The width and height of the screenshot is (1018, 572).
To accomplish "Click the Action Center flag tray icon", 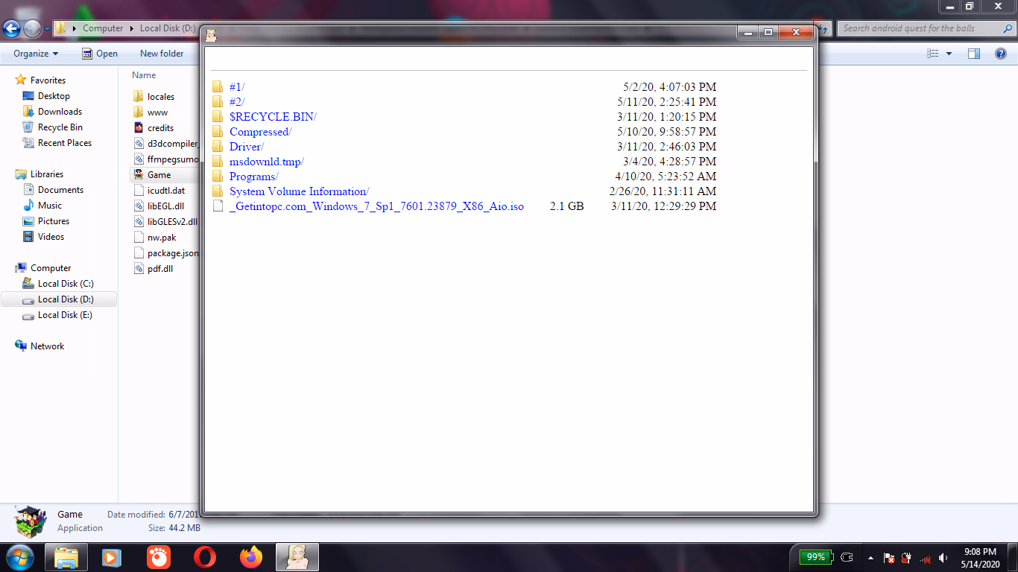I will click(x=888, y=557).
